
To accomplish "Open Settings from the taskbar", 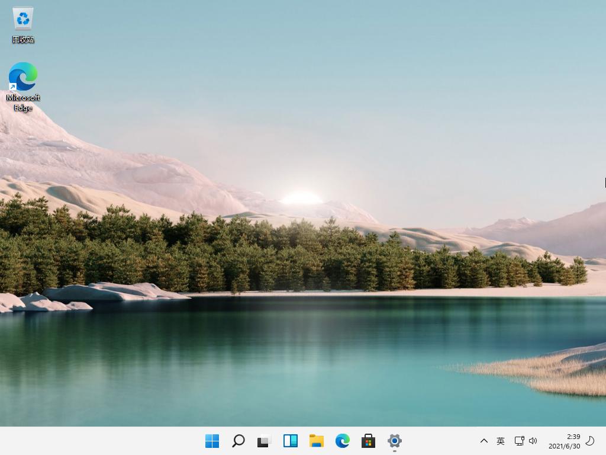I will (394, 441).
